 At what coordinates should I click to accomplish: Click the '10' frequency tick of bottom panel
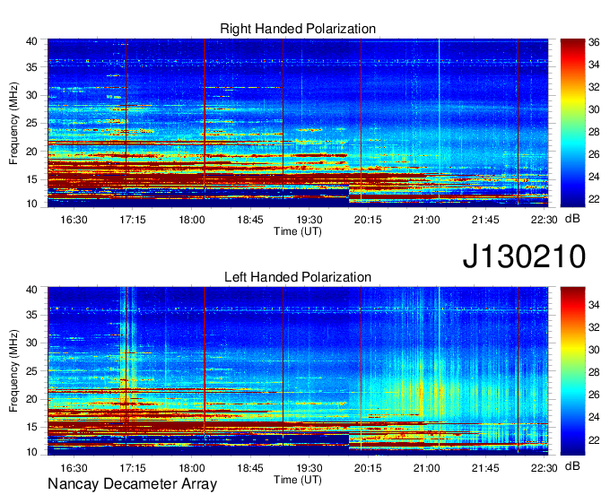(31, 452)
